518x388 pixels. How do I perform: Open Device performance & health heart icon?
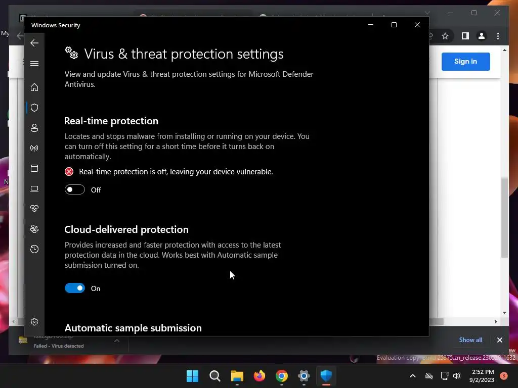point(34,209)
